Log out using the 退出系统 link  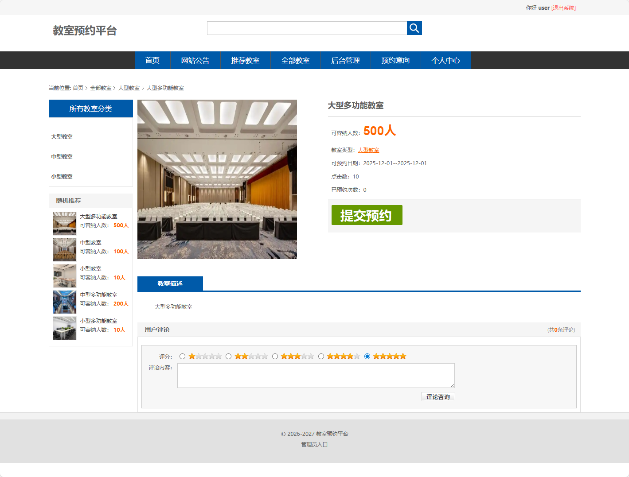pyautogui.click(x=563, y=8)
